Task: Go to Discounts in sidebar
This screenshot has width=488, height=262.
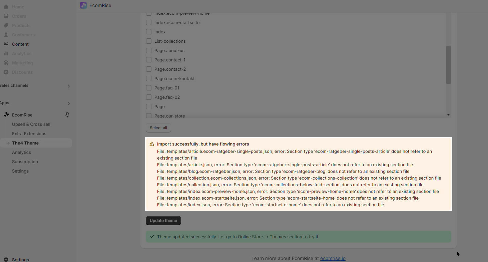Action: click(22, 72)
